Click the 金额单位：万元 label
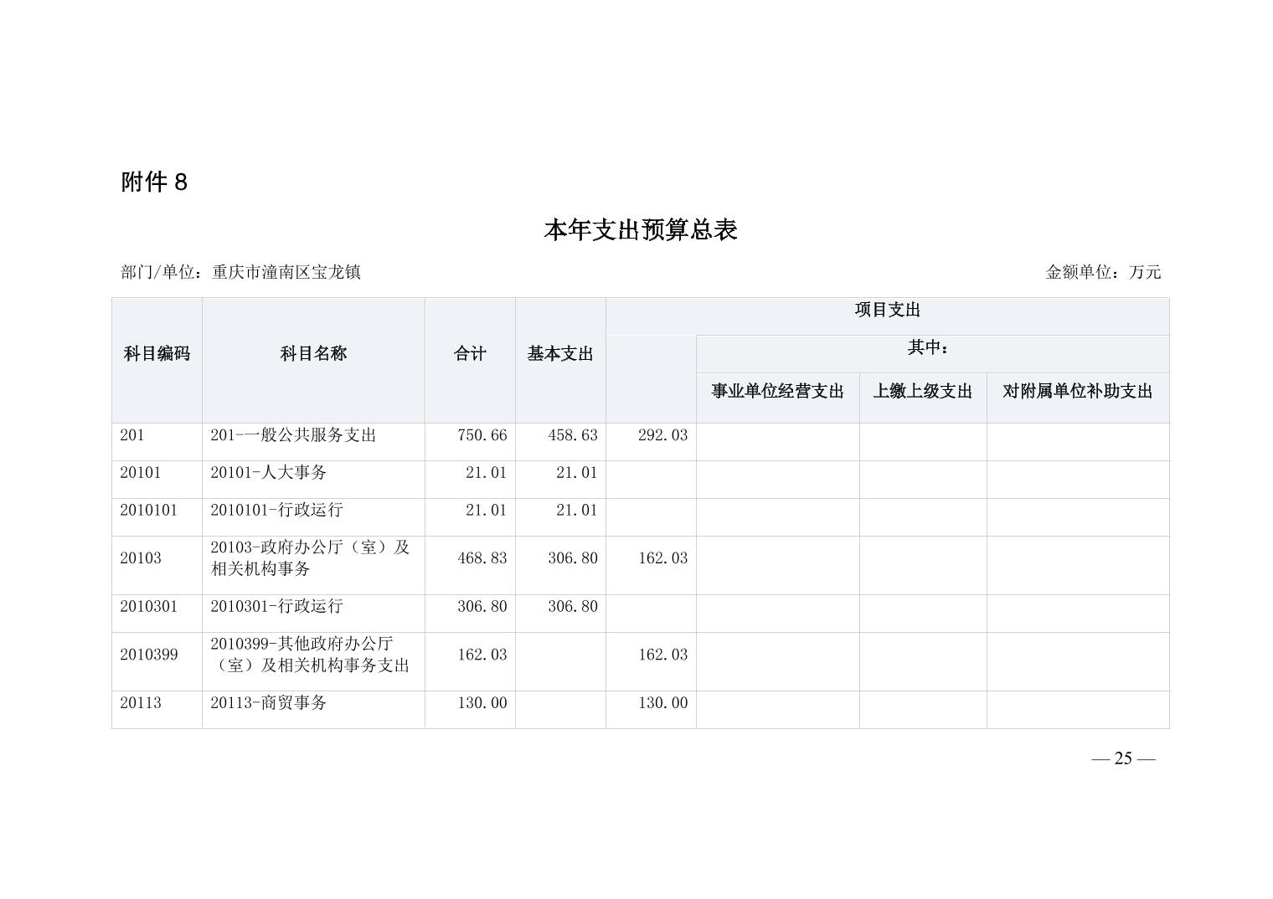This screenshot has height=899, width=1273. coord(1102,272)
